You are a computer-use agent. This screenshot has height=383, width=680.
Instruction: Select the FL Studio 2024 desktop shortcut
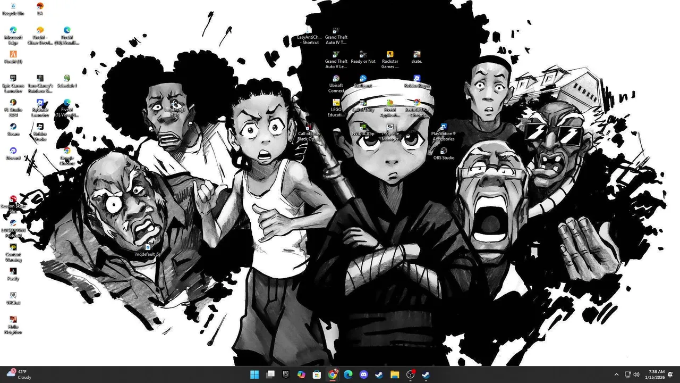[x=13, y=108]
